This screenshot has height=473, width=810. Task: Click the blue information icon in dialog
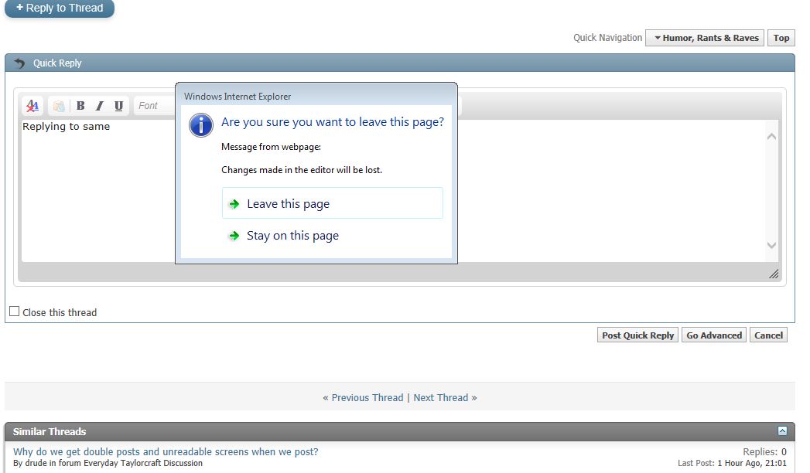201,124
